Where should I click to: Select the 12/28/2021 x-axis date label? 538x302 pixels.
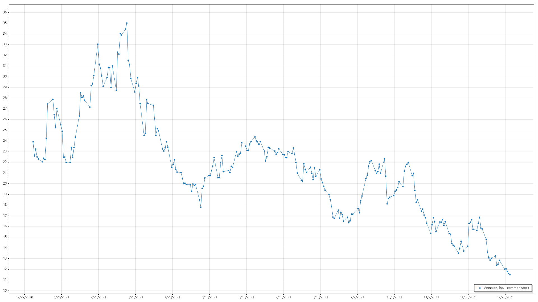pos(505,297)
